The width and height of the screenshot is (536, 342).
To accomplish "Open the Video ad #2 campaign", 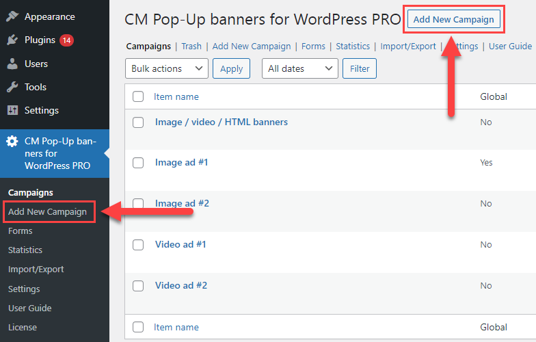I will coord(181,286).
